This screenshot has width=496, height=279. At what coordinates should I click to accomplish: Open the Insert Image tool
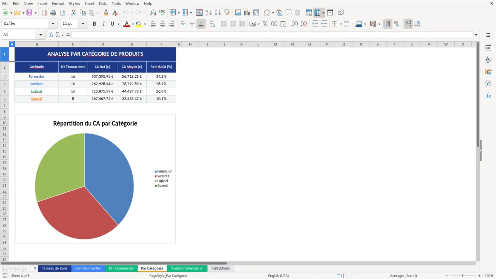pyautogui.click(x=238, y=12)
